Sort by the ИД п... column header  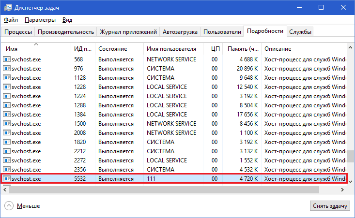[x=83, y=48]
